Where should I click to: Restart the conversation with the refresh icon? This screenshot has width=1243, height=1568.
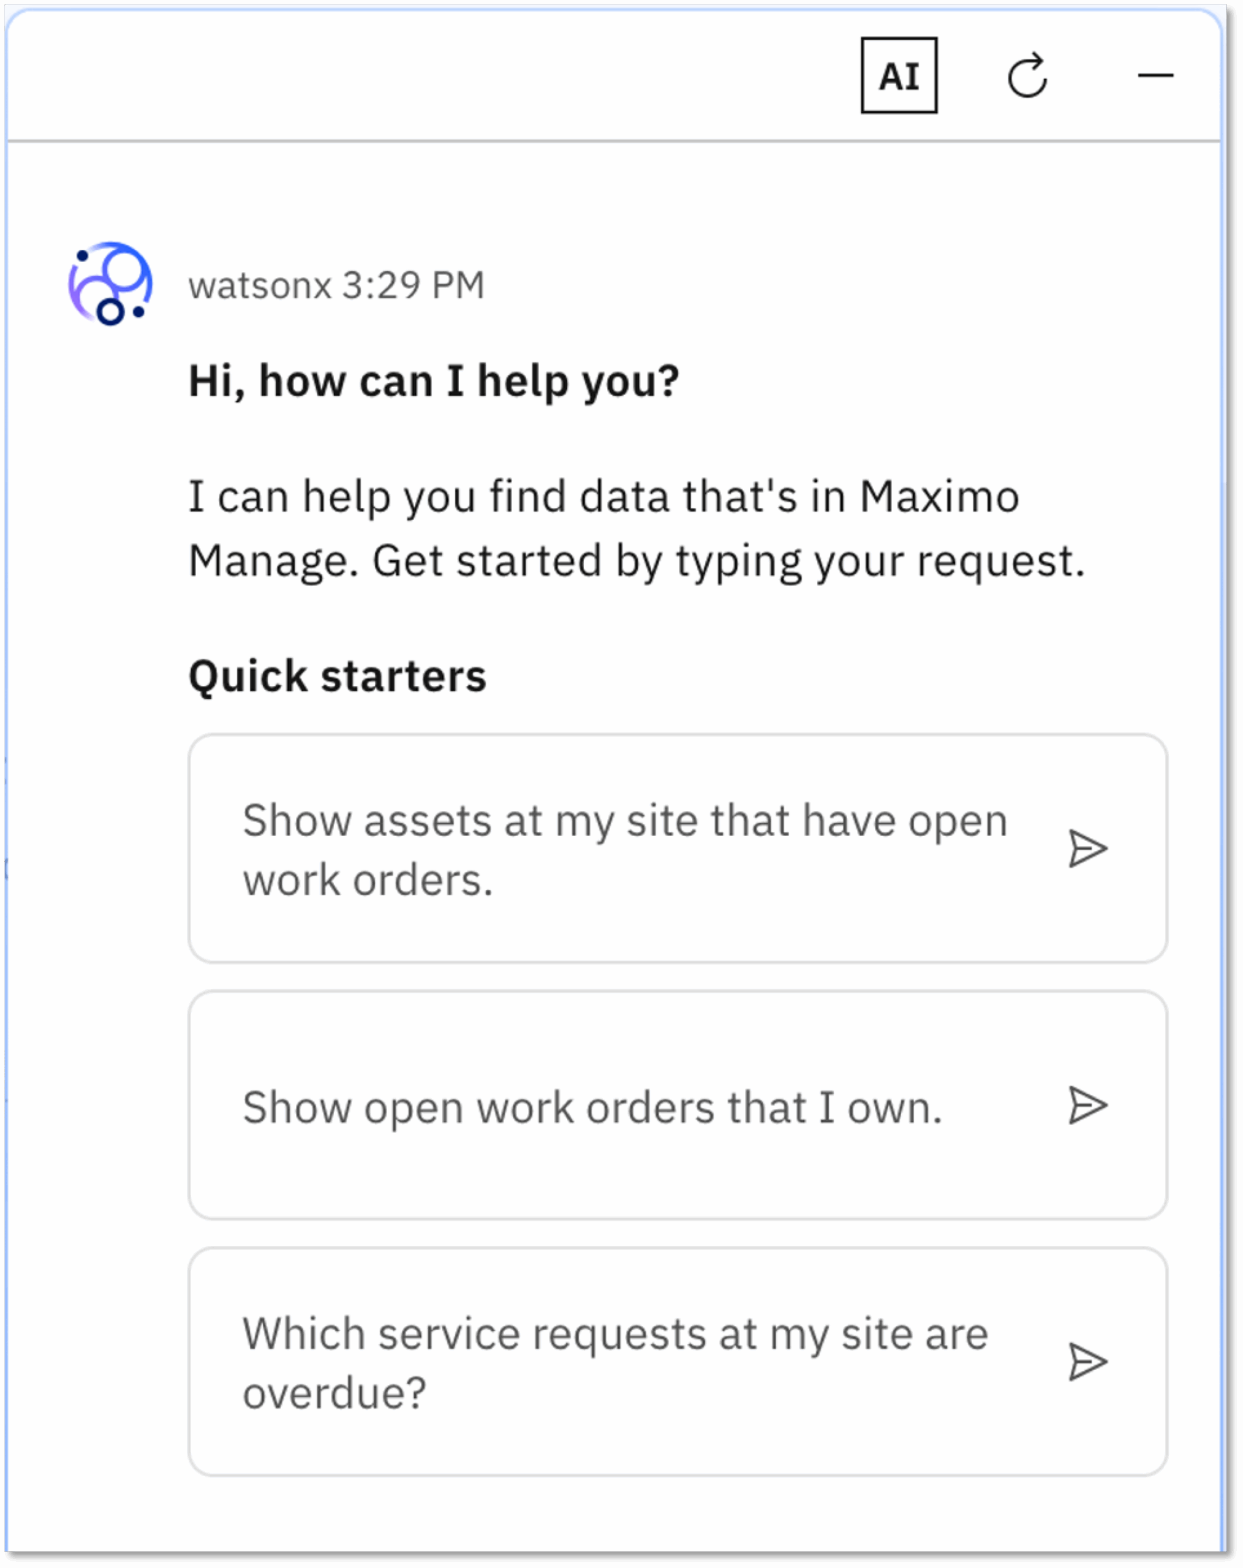[1027, 75]
